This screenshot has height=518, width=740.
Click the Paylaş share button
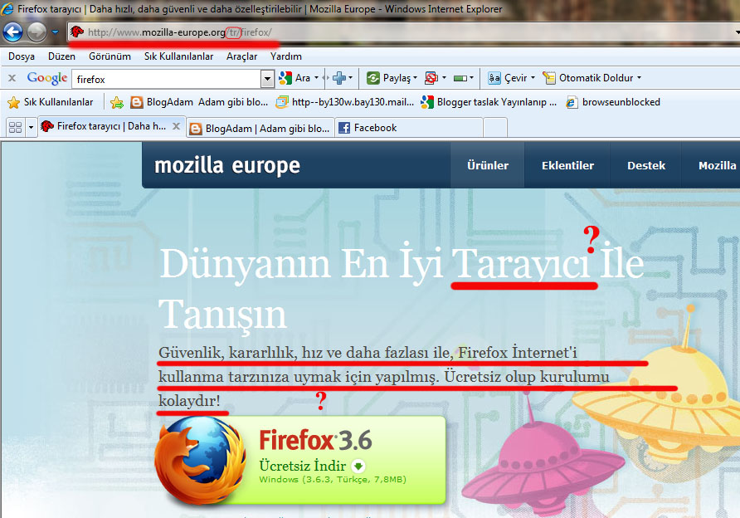click(x=389, y=78)
